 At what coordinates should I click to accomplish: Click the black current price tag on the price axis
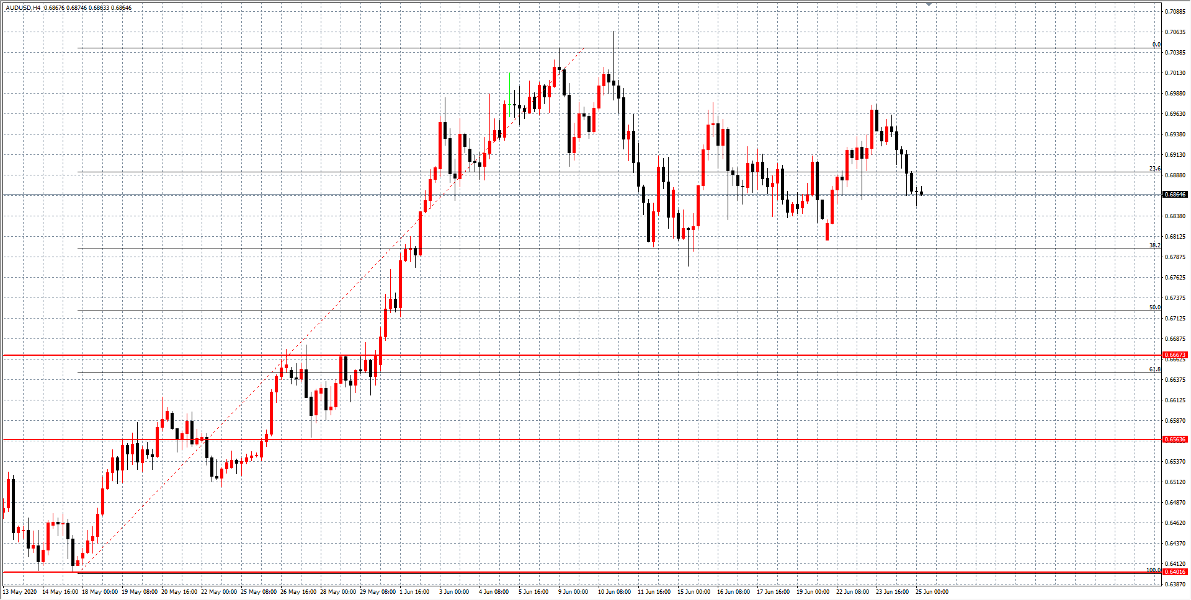(x=1175, y=195)
